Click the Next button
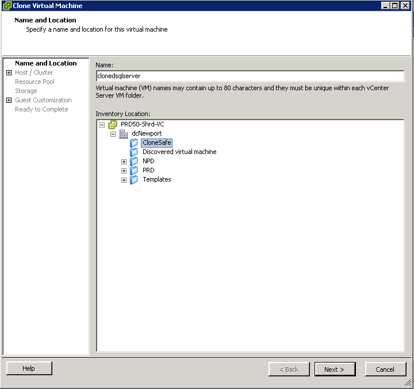 click(335, 369)
